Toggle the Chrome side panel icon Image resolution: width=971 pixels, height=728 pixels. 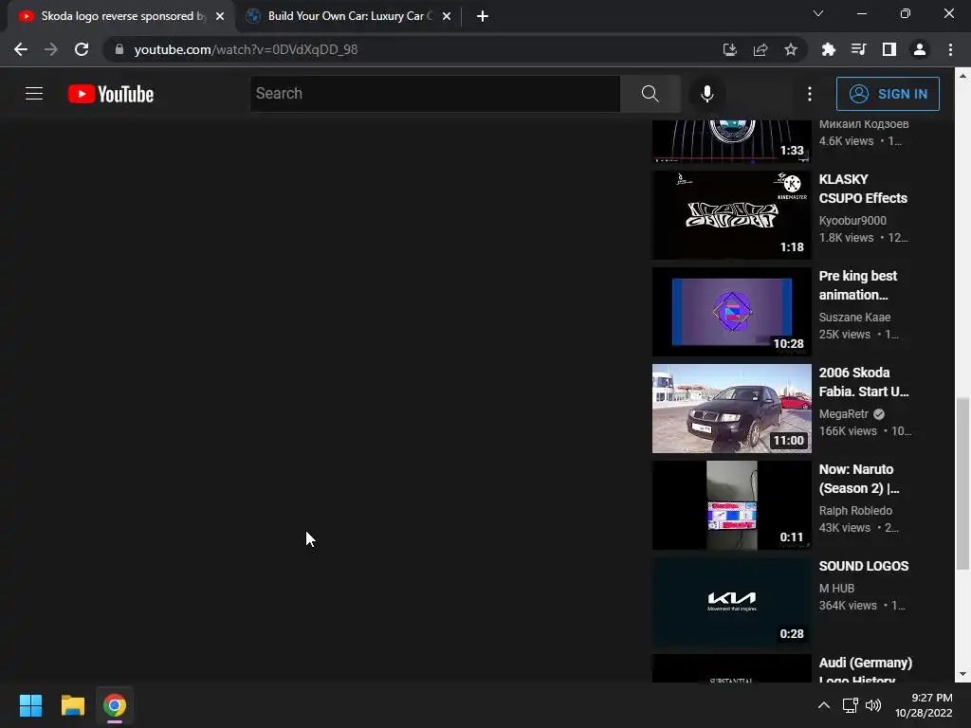[889, 49]
